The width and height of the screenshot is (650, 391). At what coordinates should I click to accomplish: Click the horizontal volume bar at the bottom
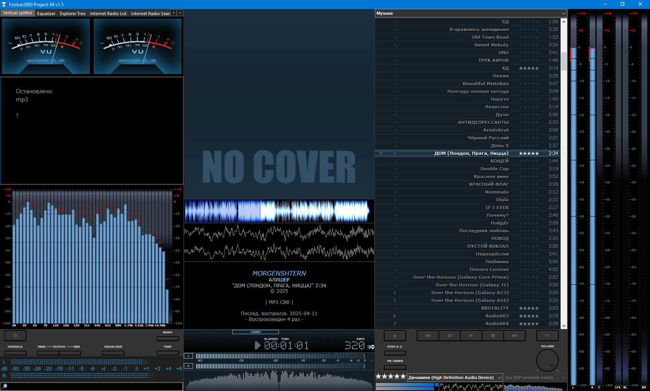pos(407,386)
